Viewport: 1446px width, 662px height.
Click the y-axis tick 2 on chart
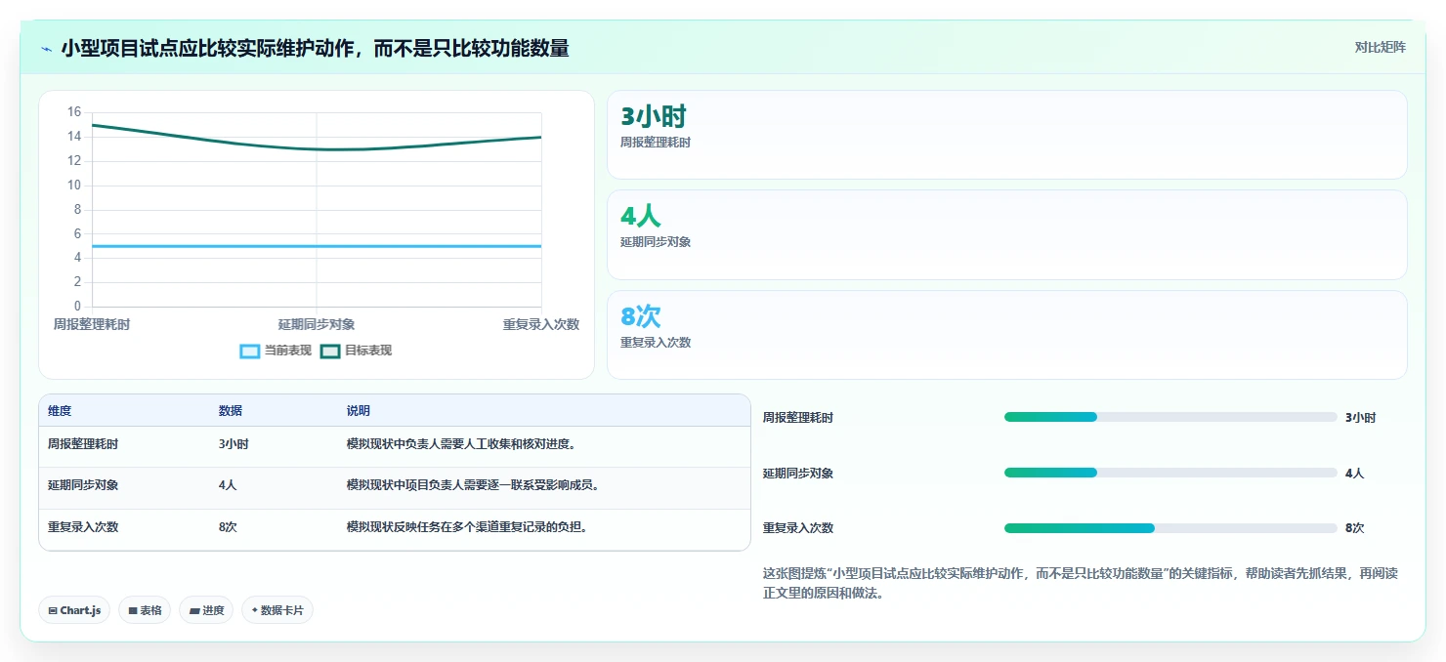[77, 282]
